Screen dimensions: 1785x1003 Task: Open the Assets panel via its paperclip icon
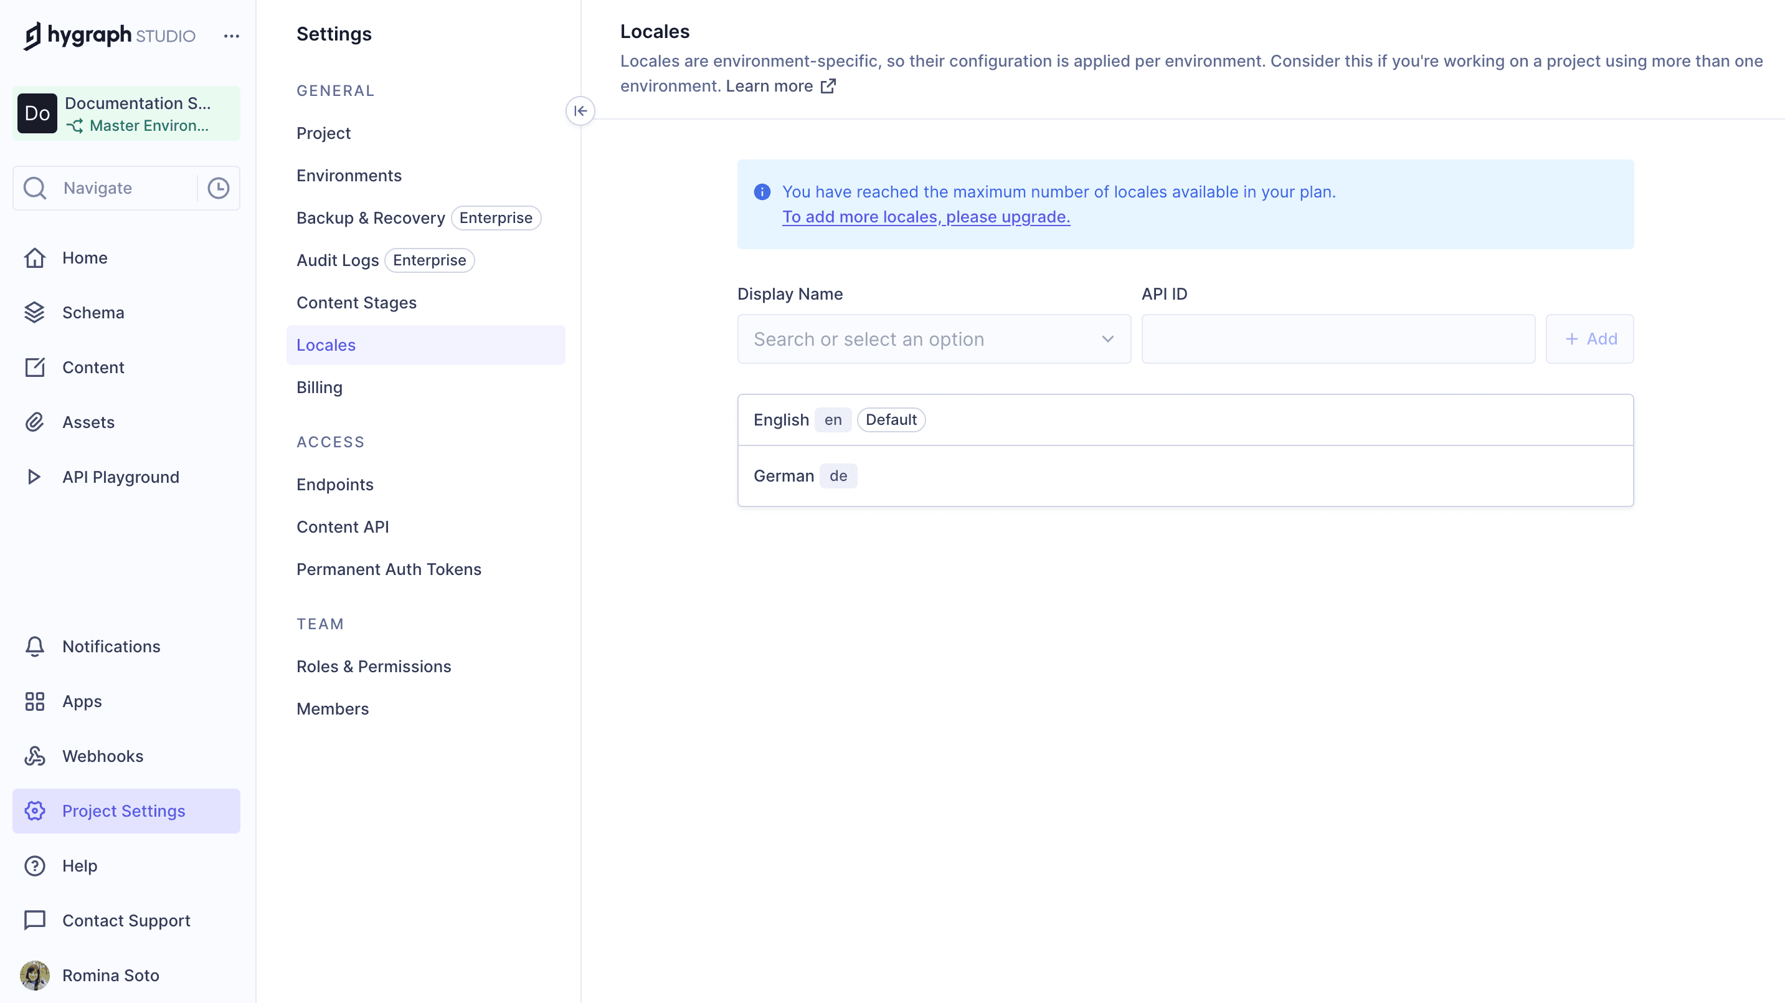pos(36,421)
